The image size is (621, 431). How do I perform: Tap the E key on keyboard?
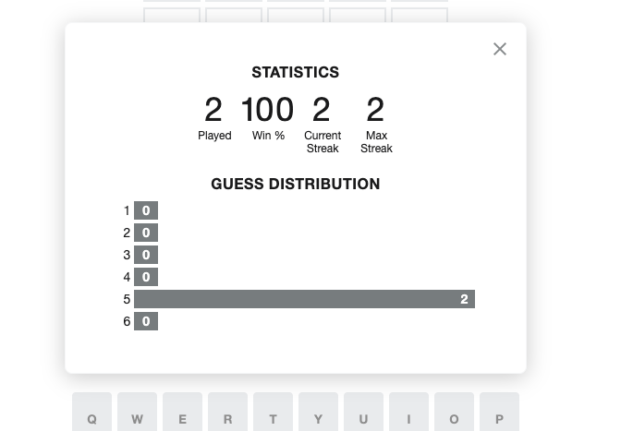(x=183, y=412)
